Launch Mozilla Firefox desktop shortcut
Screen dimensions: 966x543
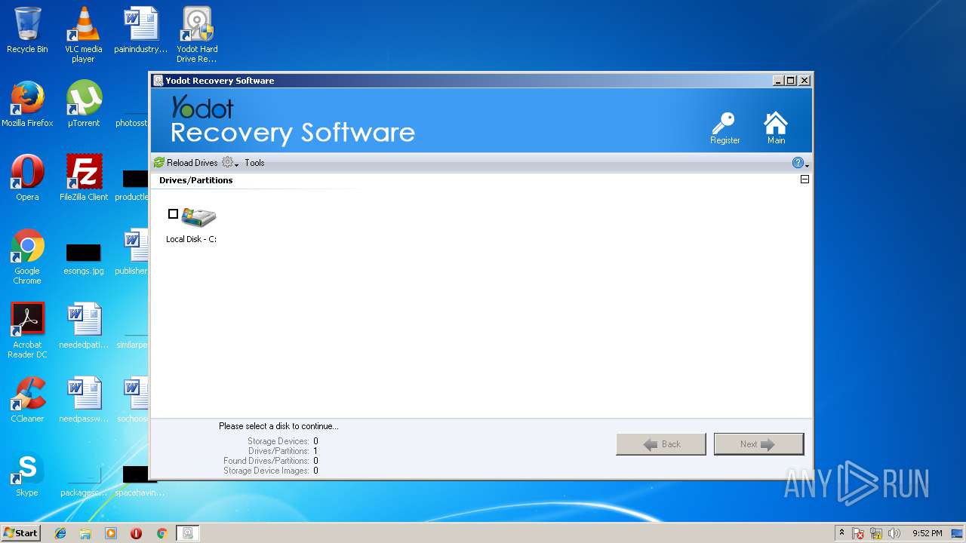click(27, 104)
